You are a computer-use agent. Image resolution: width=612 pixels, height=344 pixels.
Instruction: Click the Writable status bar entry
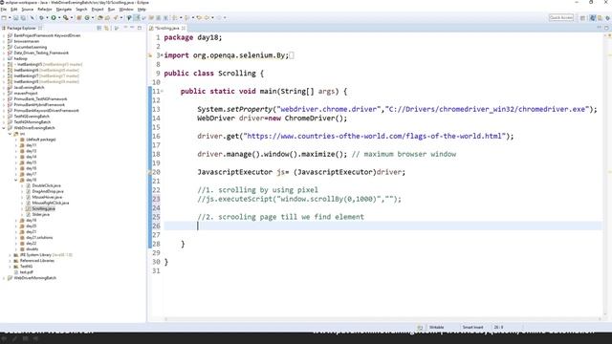pos(436,327)
